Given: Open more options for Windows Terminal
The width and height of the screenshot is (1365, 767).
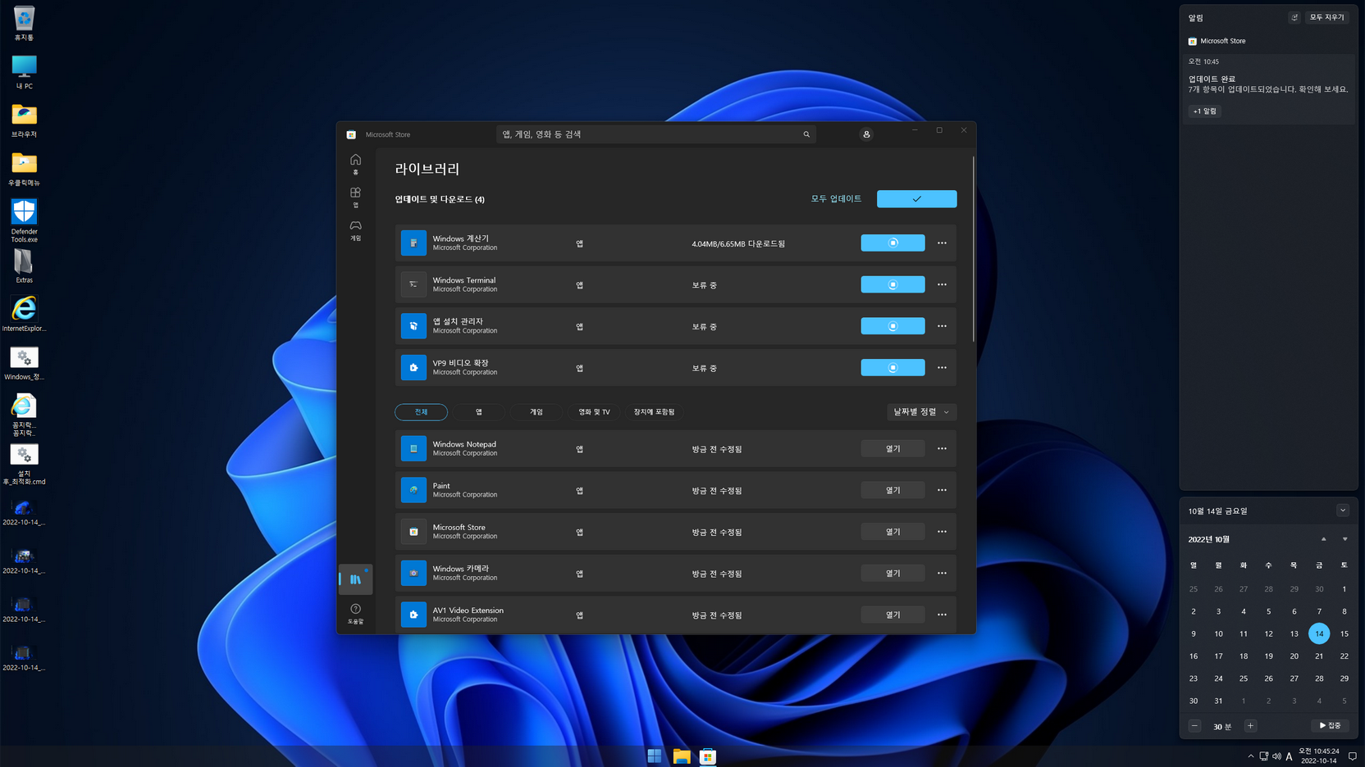Looking at the screenshot, I should [x=942, y=284].
